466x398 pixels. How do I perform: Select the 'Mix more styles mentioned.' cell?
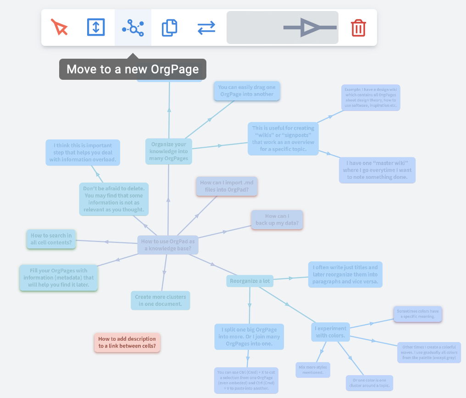pos(314,370)
